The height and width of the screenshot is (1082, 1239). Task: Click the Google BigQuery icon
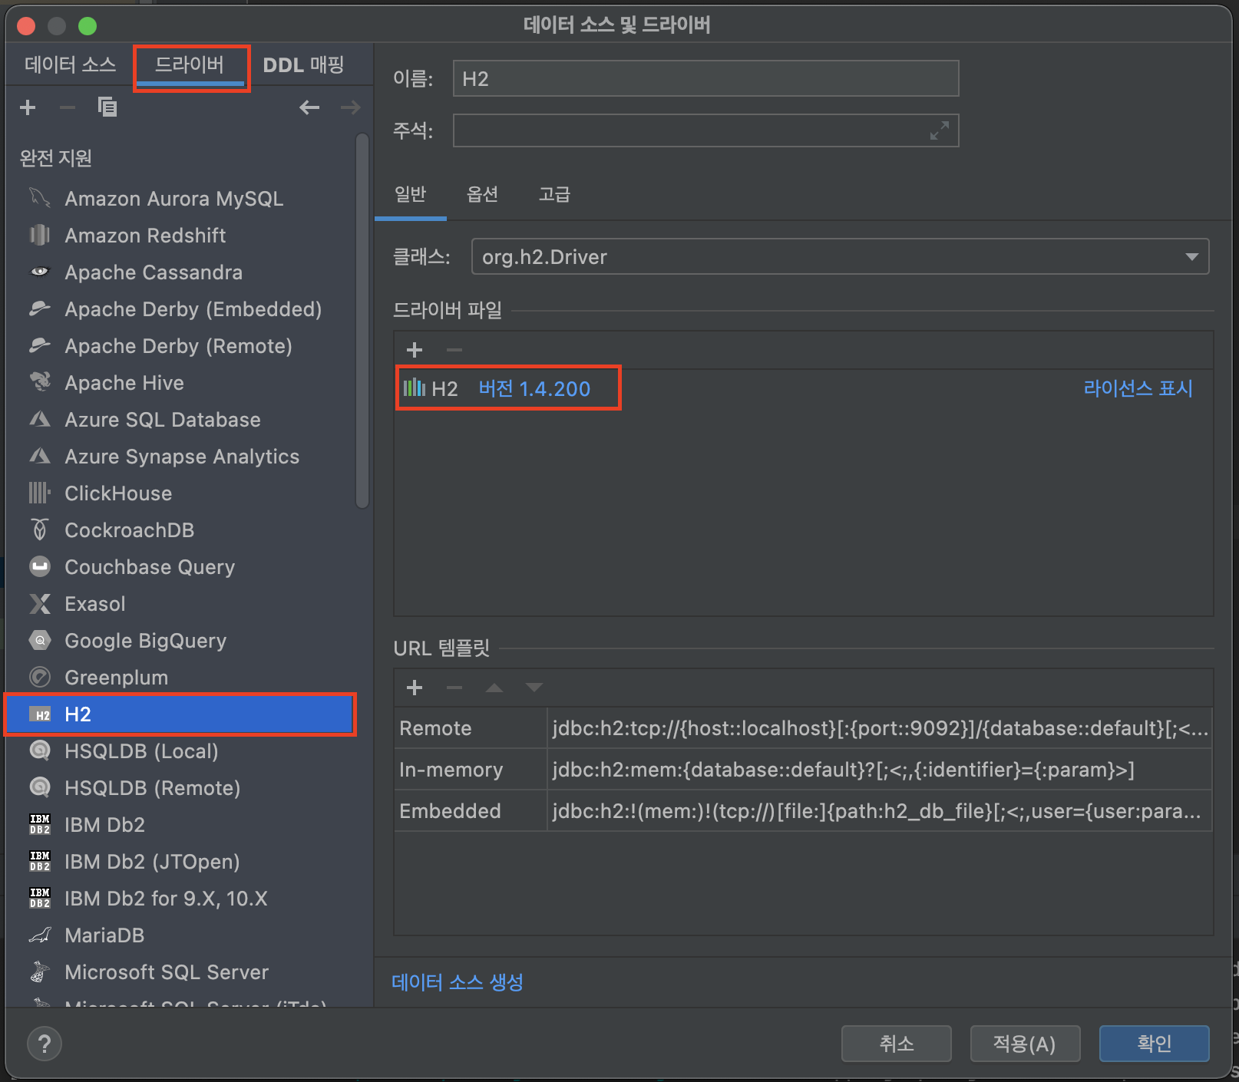tap(40, 640)
